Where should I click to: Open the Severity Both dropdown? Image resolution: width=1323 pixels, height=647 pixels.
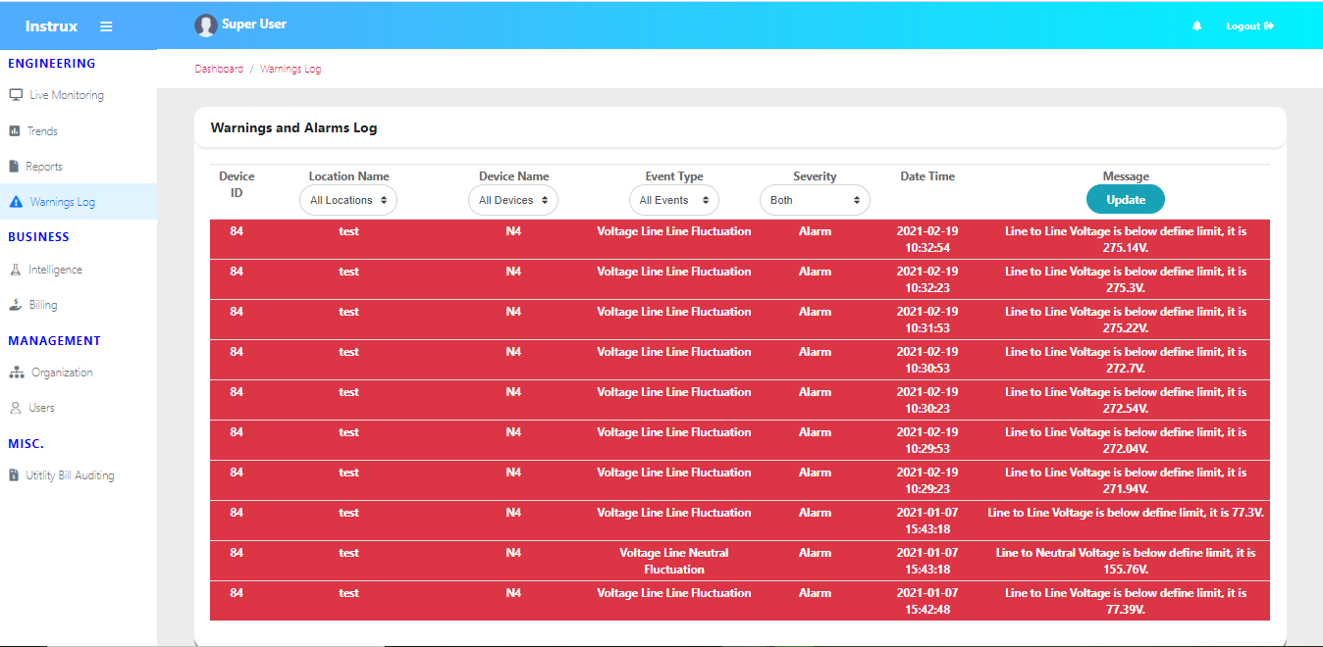point(815,200)
